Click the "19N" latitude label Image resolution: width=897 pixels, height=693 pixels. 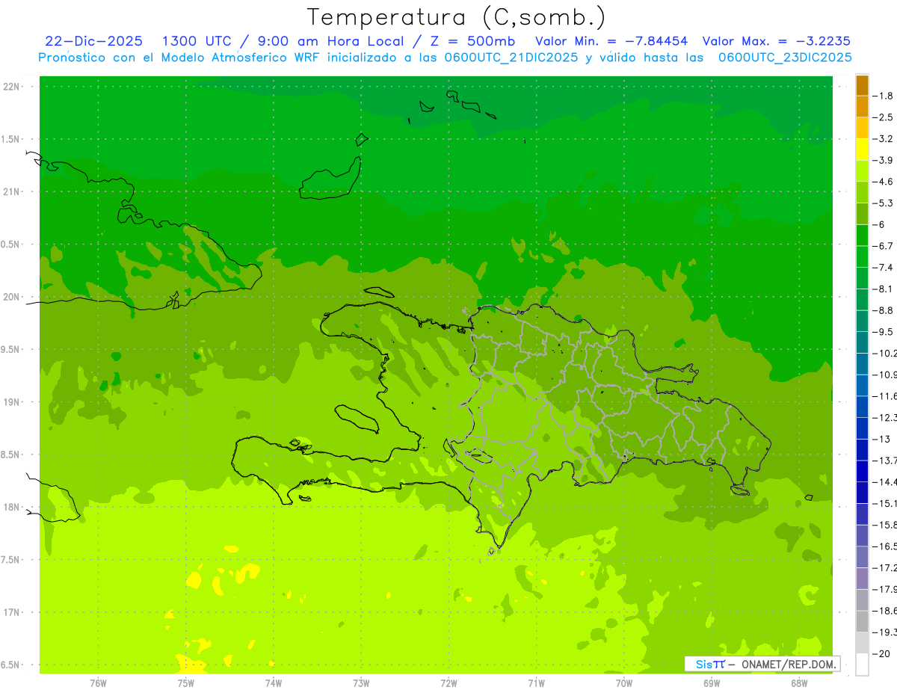[12, 402]
